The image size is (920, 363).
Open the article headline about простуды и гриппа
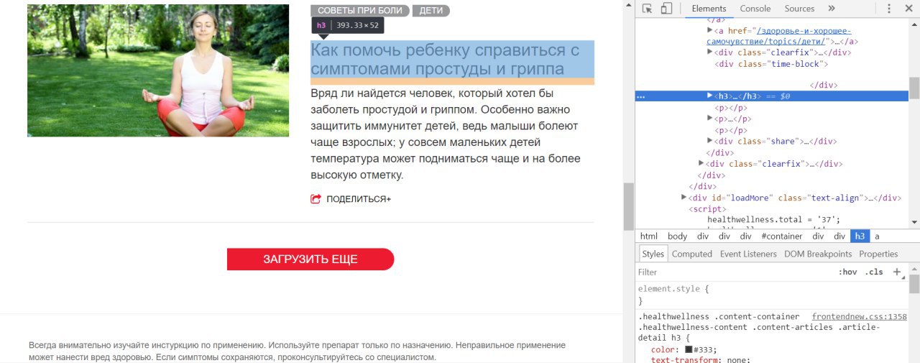coord(445,60)
